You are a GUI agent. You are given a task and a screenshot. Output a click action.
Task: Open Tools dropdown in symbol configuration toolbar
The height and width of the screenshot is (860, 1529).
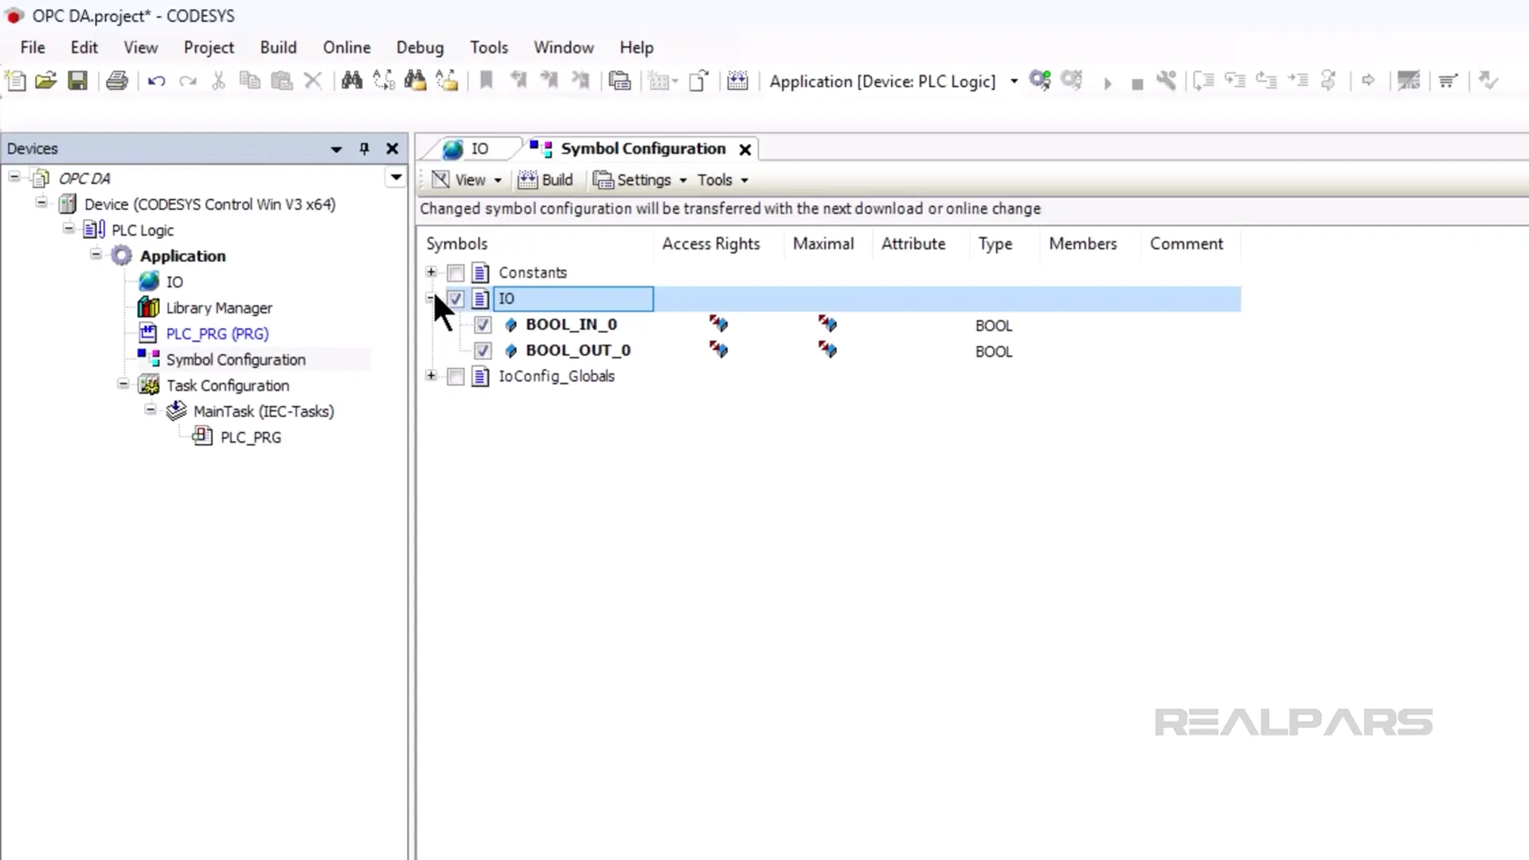point(723,180)
